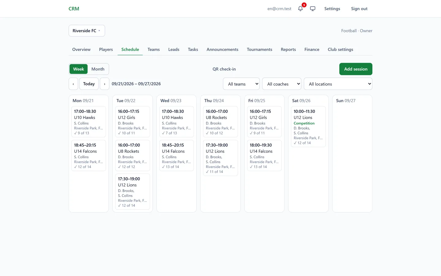Open the Announcements tab
This screenshot has width=441, height=276.
click(222, 49)
